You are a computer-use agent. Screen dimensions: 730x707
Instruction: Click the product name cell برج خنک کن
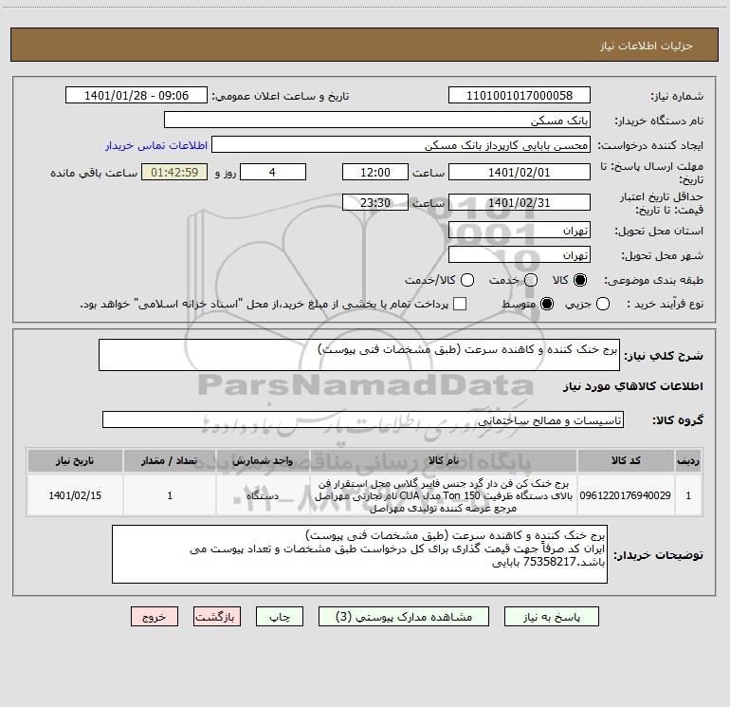[444, 495]
